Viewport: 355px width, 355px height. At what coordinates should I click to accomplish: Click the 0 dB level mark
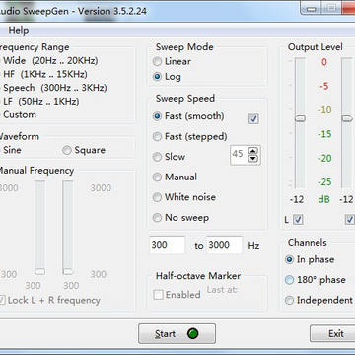coord(324,62)
